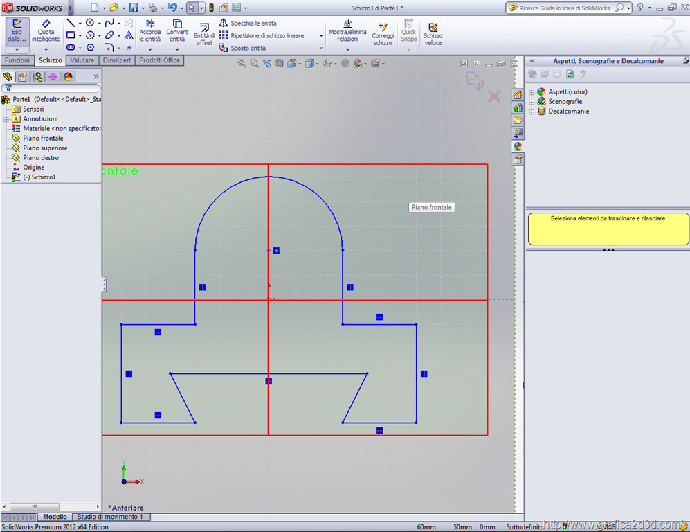This screenshot has width=690, height=532.
Task: Click the Schizzo veloce icon
Action: pos(433,34)
